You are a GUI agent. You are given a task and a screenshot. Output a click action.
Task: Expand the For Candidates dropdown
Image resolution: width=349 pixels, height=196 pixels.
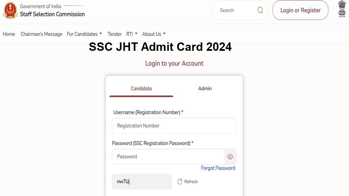click(84, 34)
